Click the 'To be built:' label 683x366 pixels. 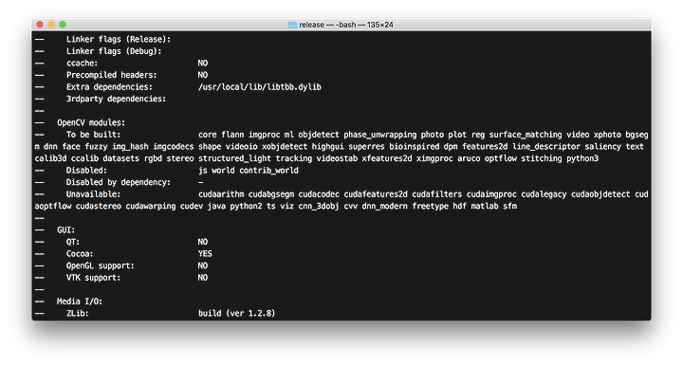(93, 135)
